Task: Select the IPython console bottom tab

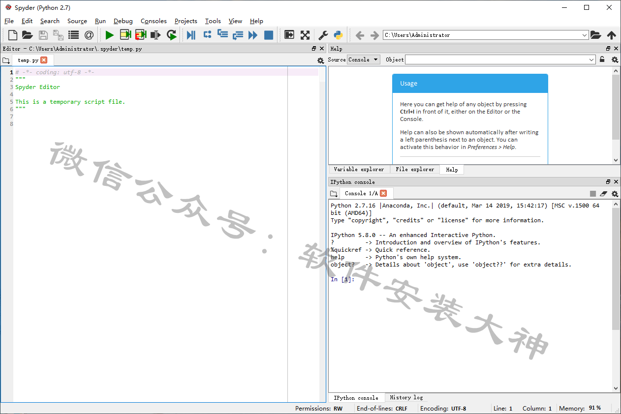Action: 356,397
